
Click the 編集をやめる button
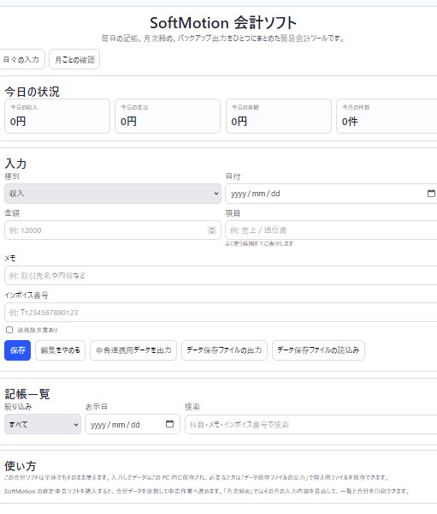click(60, 350)
